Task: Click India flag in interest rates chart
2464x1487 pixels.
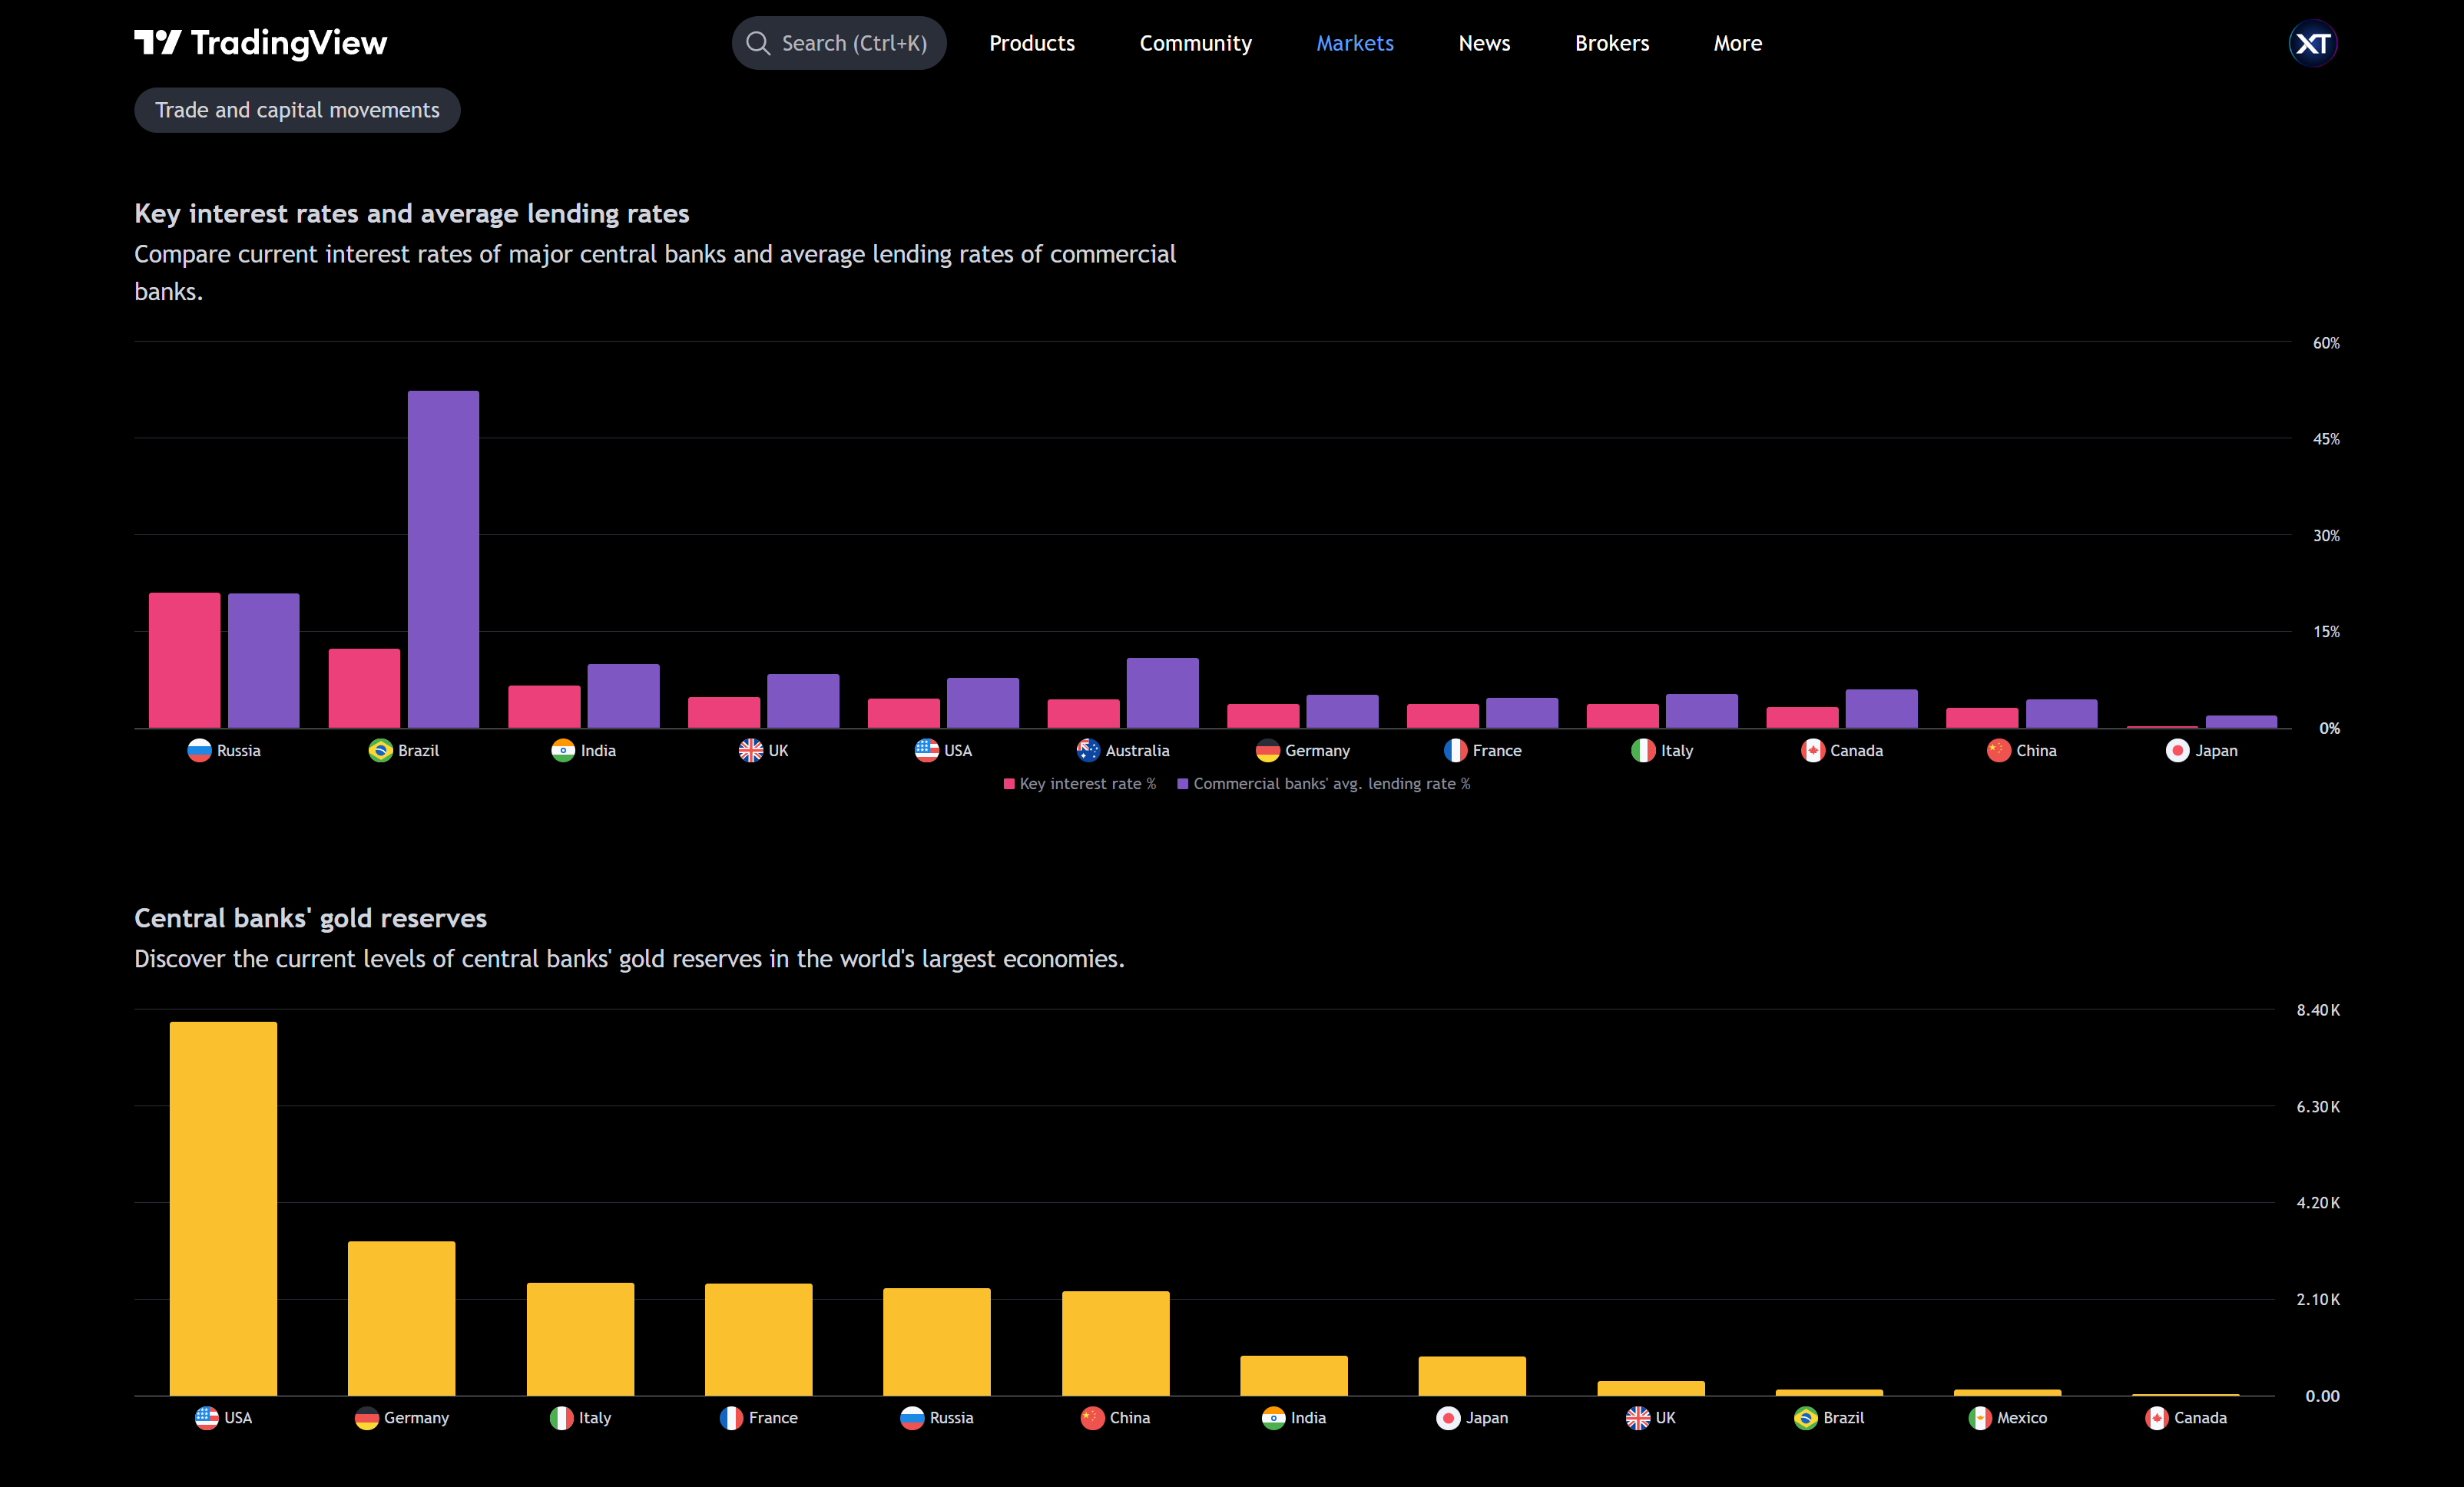Action: [x=563, y=751]
